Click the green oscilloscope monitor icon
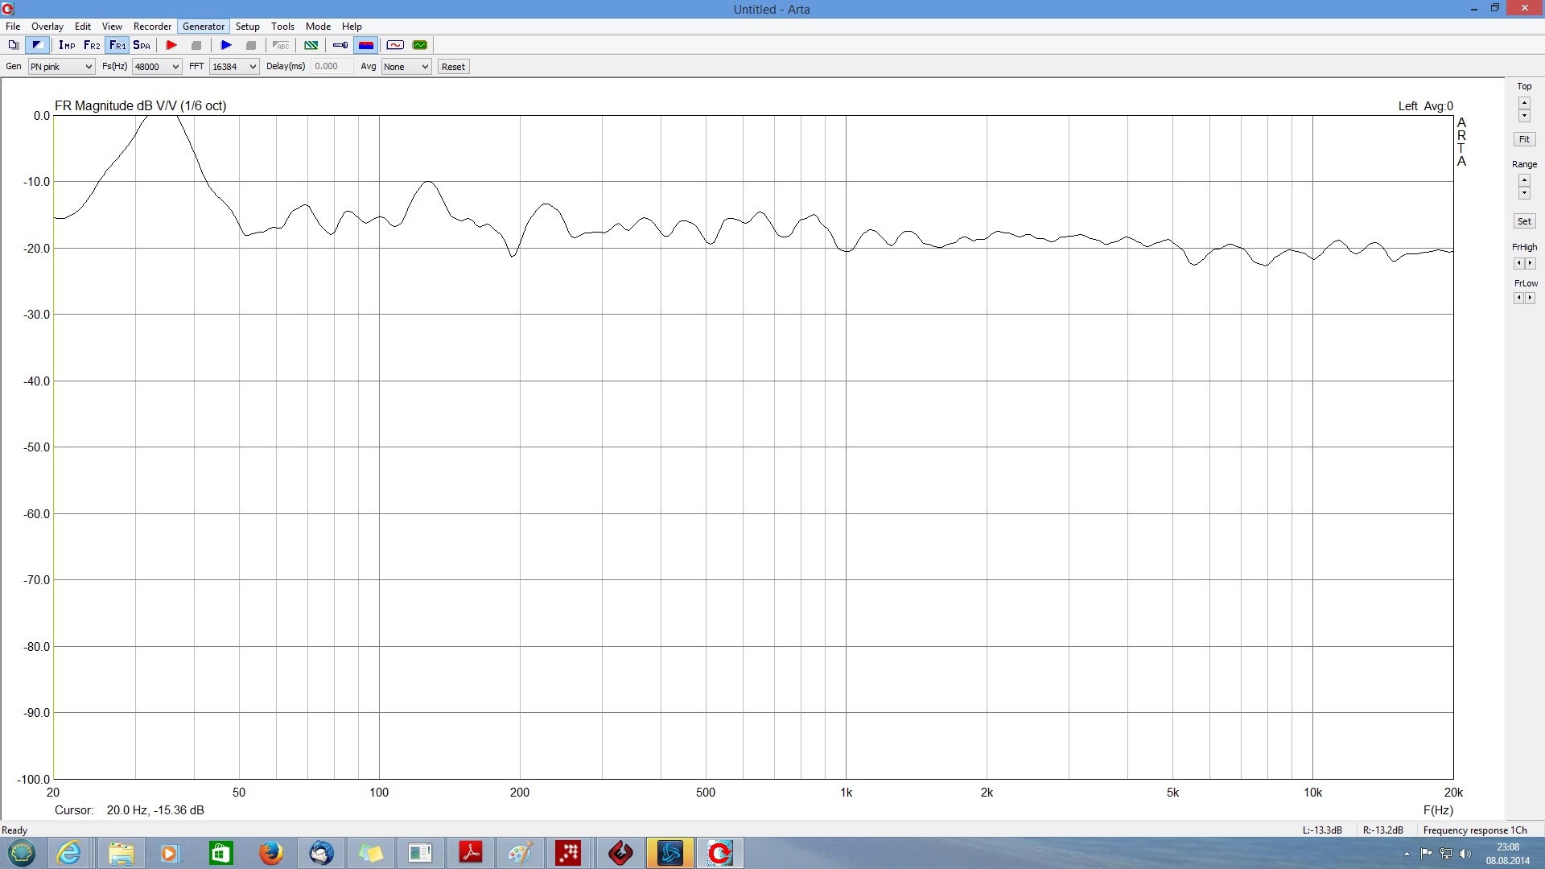This screenshot has height=869, width=1545. [x=420, y=45]
